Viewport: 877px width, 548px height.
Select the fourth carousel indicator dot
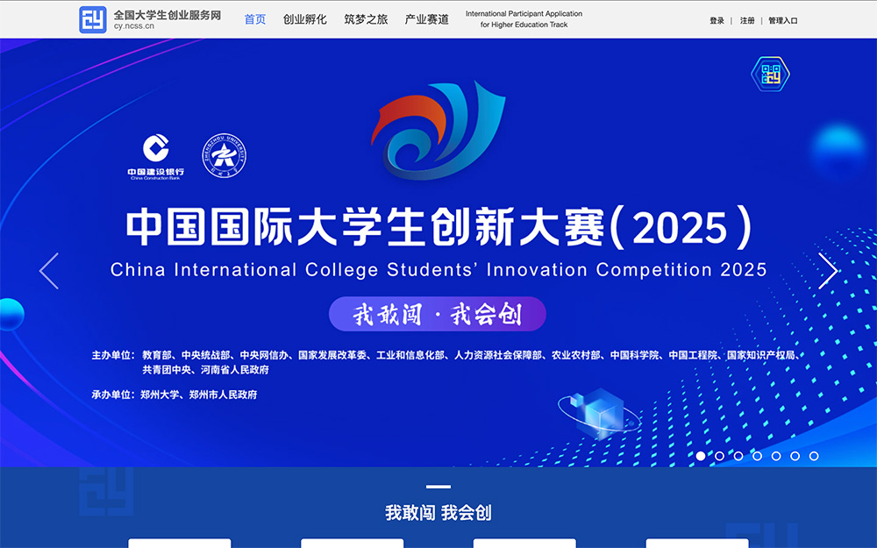pos(758,456)
